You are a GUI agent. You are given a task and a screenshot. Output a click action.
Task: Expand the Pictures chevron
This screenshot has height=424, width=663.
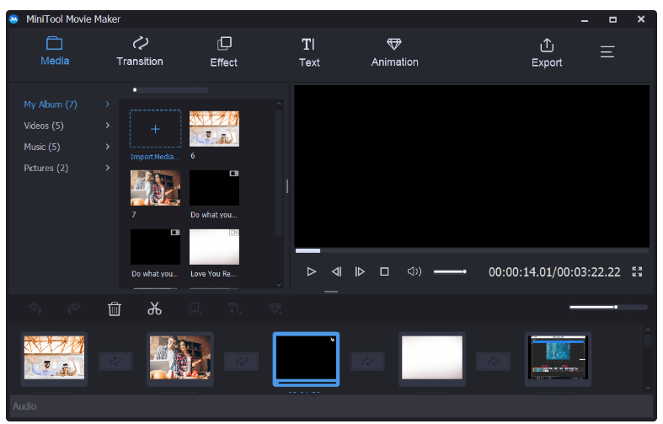click(x=107, y=168)
